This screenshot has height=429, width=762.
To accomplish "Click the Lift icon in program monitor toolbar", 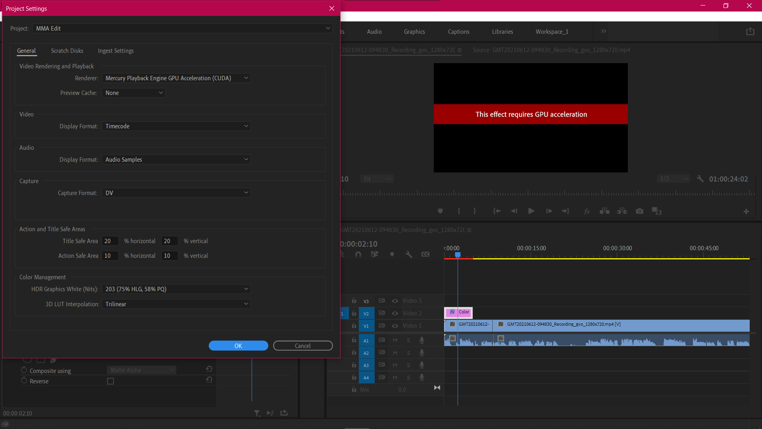I will 604,211.
